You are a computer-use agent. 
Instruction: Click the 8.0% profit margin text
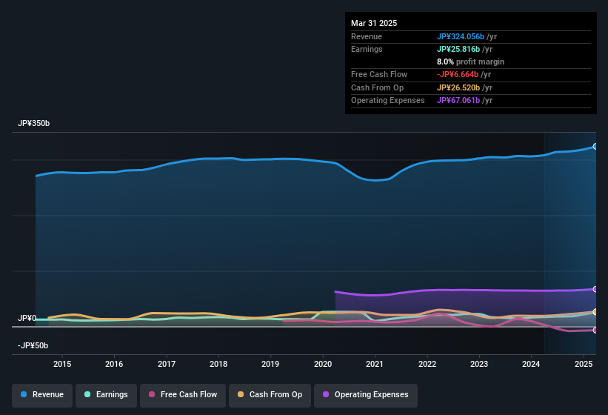pos(470,62)
